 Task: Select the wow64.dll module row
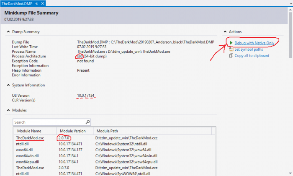click(x=114, y=150)
